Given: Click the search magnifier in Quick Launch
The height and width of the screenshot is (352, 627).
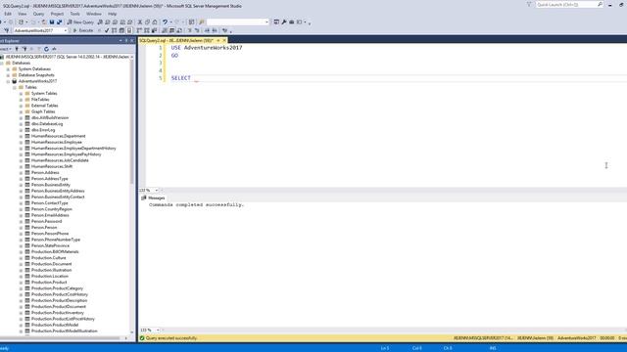Looking at the screenshot, I should coord(600,4).
